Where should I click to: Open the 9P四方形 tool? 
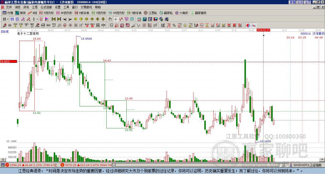(x=64, y=13)
